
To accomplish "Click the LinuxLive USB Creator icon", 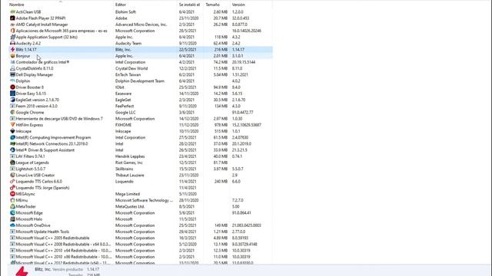I will click(12, 175).
